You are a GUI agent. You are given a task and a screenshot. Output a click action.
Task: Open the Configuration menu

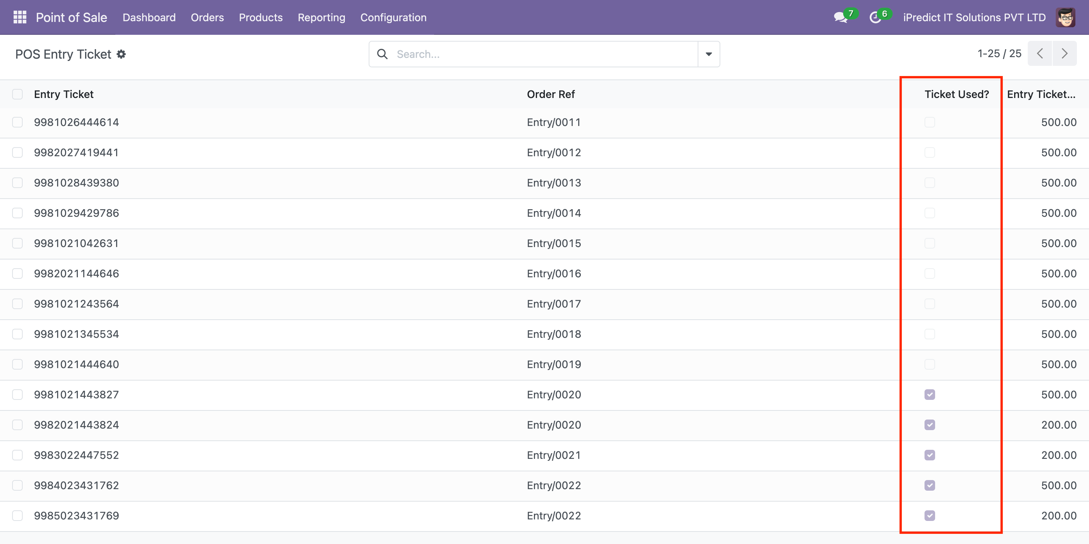393,17
